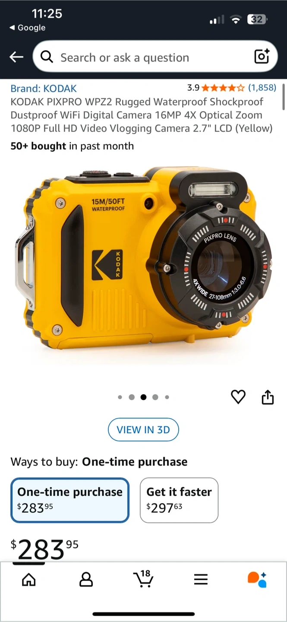Add item to wishlist heart icon
The width and height of the screenshot is (287, 622).
[238, 397]
